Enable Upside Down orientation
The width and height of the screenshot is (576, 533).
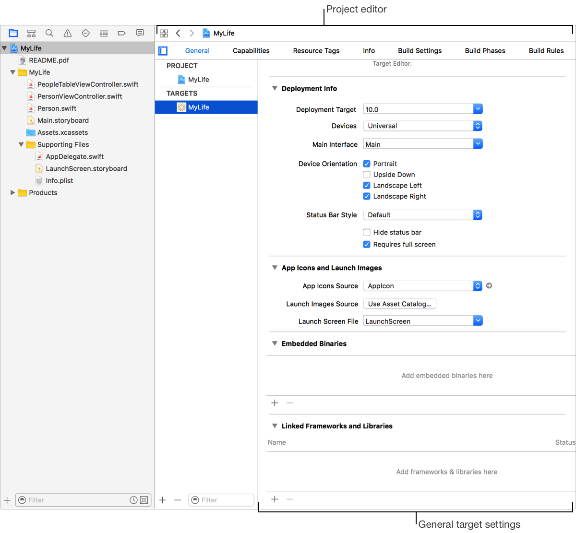367,175
